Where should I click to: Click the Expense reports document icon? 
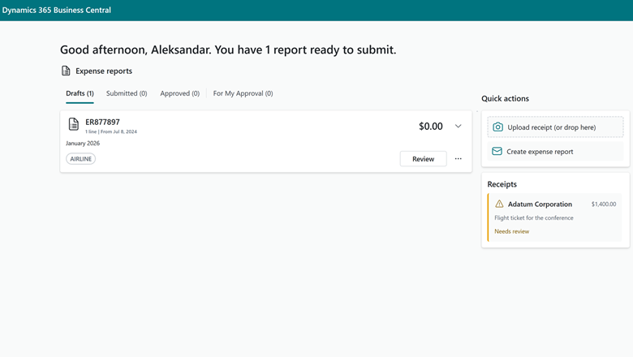tap(66, 71)
